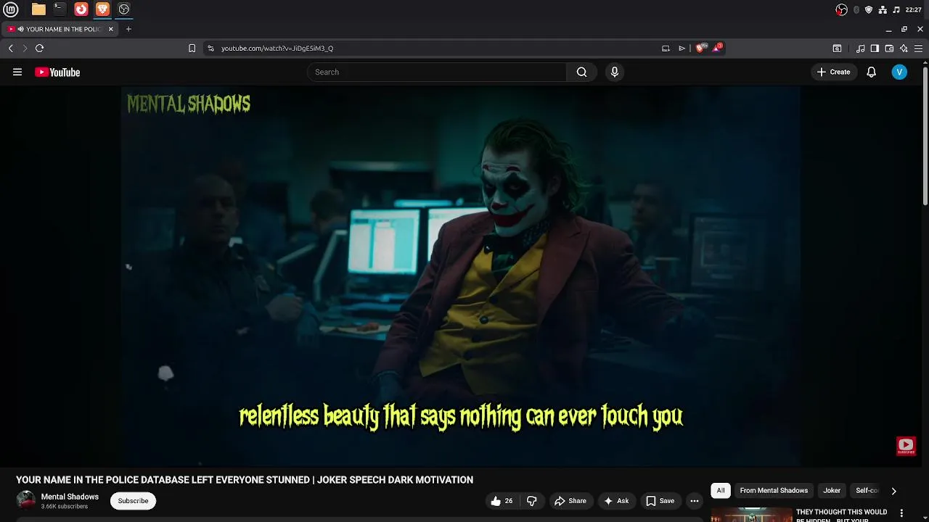Open the 22:27 clock calendar
The height and width of the screenshot is (522, 929).
(914, 9)
